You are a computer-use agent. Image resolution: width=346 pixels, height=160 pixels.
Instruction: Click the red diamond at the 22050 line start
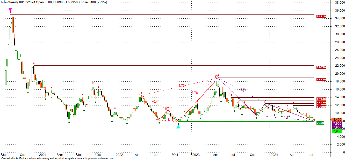[x=34, y=63]
